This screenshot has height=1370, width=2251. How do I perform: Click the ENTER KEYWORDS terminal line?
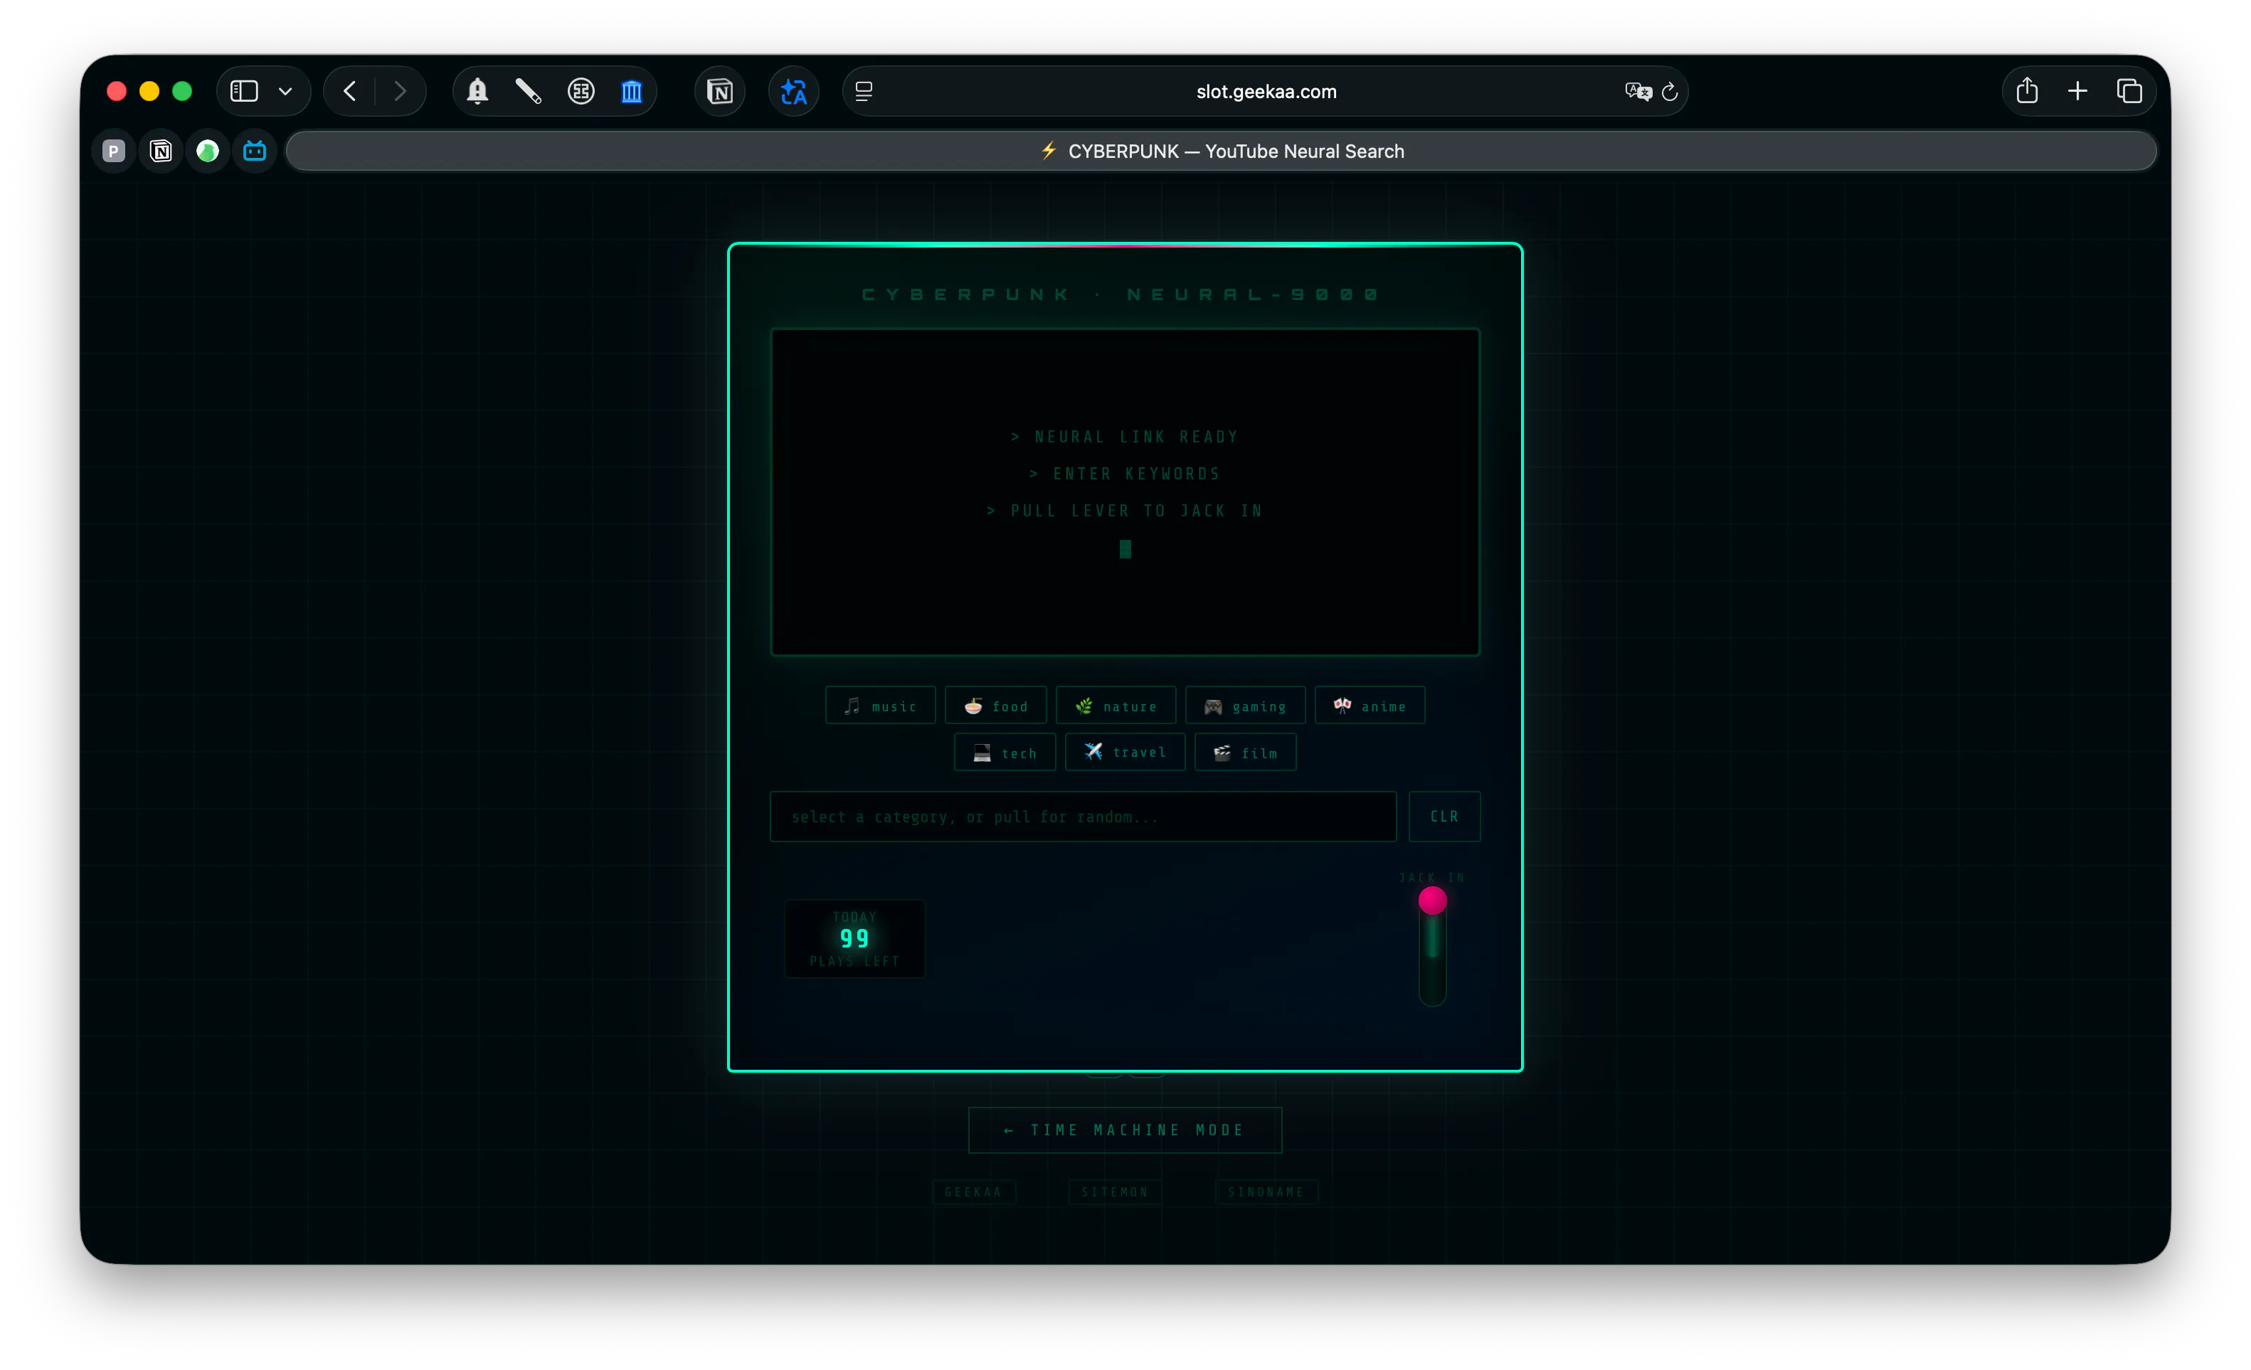point(1125,474)
